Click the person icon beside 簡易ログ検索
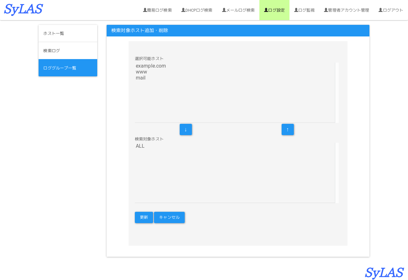Image resolution: width=408 pixels, height=280 pixels. (145, 10)
